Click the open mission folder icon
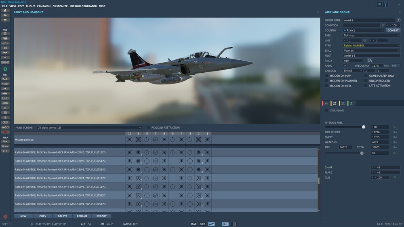The height and width of the screenshot is (227, 404). pyautogui.click(x=5, y=15)
